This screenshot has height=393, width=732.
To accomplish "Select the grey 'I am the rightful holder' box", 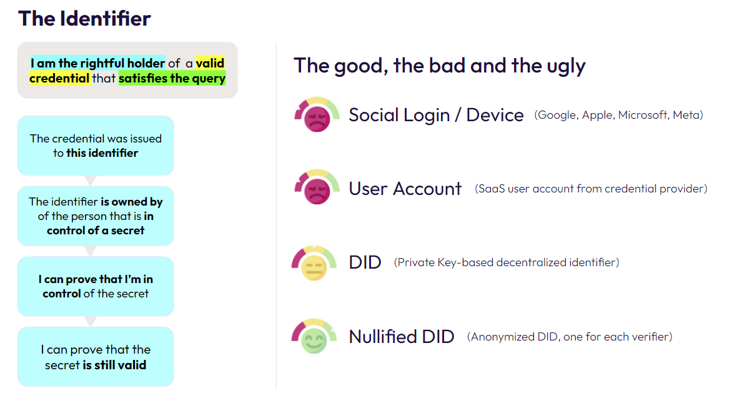I will [x=127, y=70].
